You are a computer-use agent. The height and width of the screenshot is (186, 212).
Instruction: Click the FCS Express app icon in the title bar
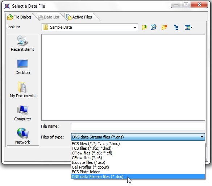point(7,6)
